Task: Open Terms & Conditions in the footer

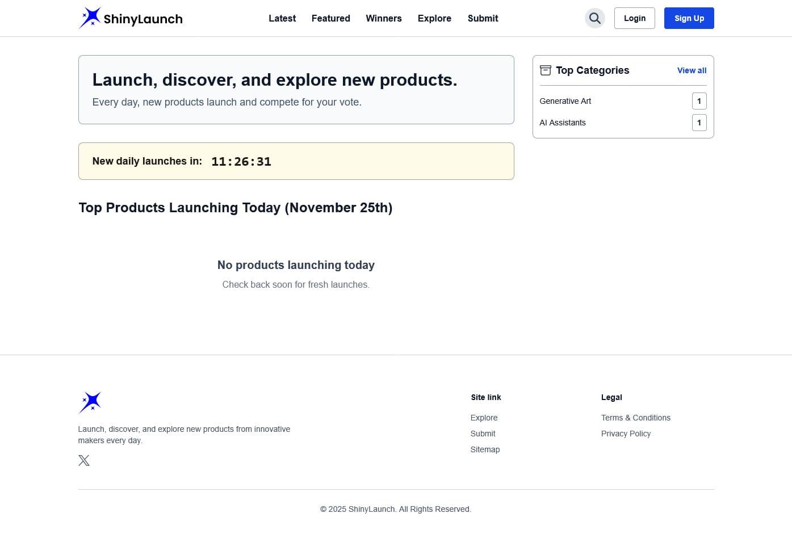Action: point(635,418)
